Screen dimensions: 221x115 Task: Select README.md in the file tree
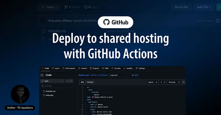(x=49, y=91)
